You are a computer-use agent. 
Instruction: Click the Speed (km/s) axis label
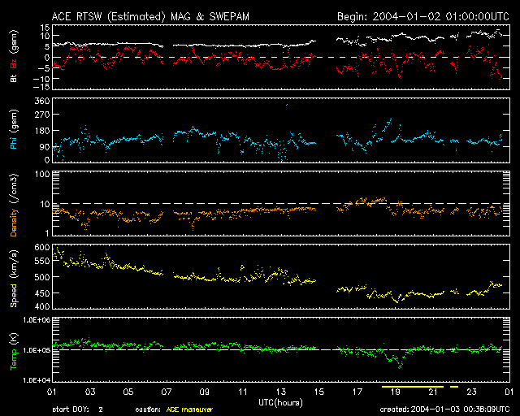[x=13, y=276]
